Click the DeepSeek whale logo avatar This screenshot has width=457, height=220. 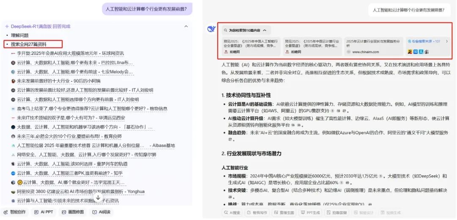pyautogui.click(x=211, y=29)
